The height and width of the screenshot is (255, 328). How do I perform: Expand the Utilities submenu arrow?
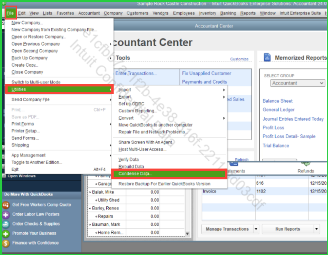pyautogui.click(x=110, y=89)
